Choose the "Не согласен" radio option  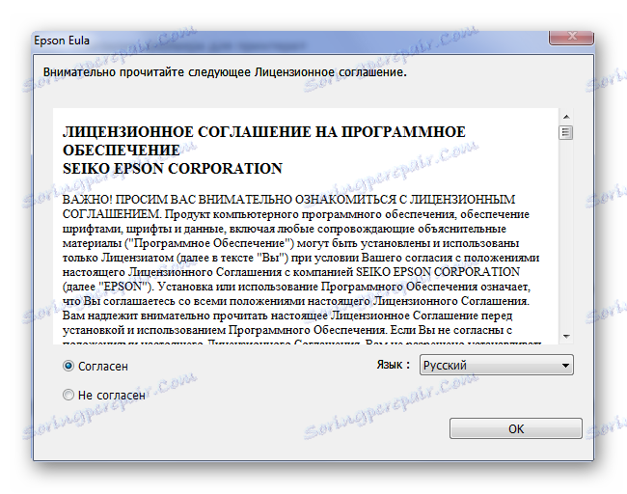68,395
